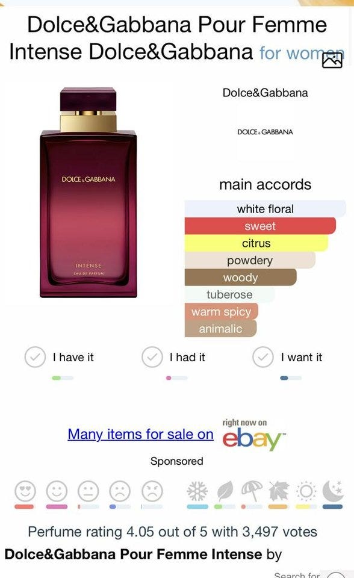Open the "for women" link in title
Viewport: 354px width, 578px height.
302,53
